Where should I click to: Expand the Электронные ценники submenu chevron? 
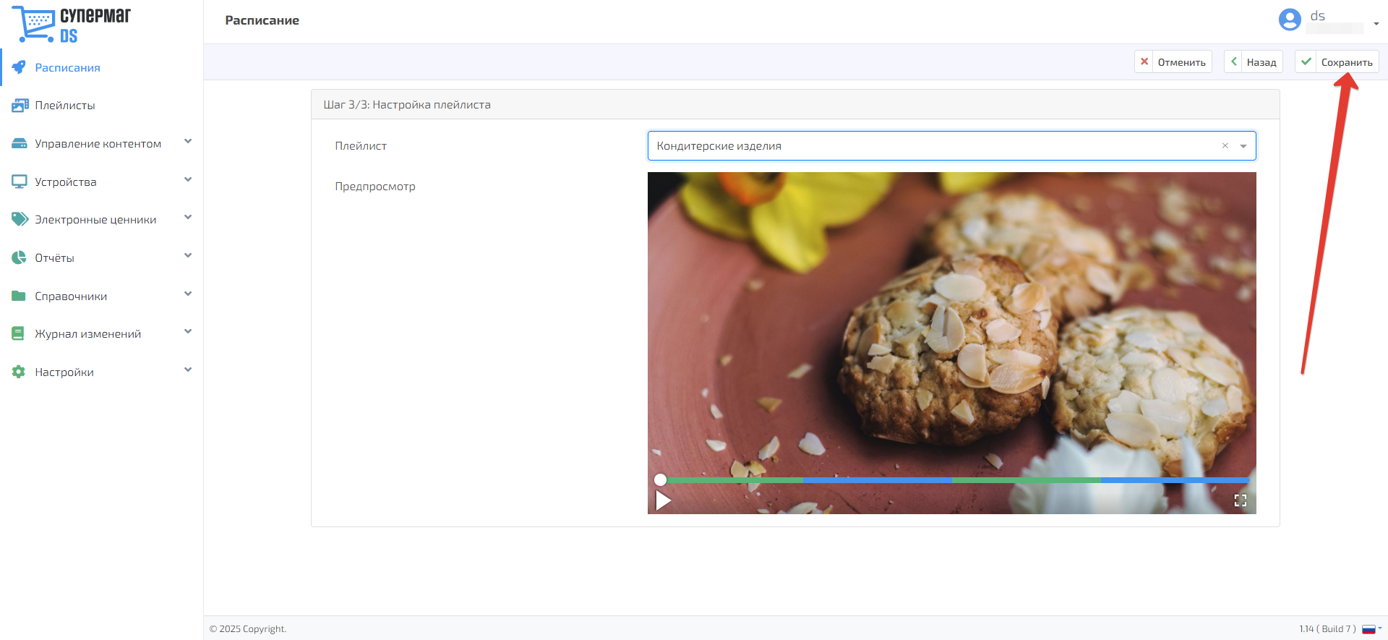(x=188, y=218)
